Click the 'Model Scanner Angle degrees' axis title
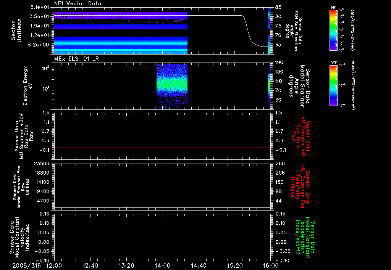Viewport: 391px width, 270px height. click(x=299, y=86)
